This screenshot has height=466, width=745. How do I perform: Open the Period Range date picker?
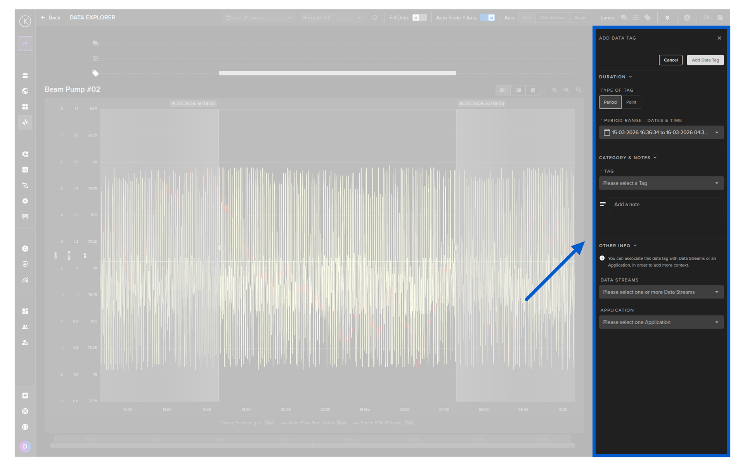[661, 132]
